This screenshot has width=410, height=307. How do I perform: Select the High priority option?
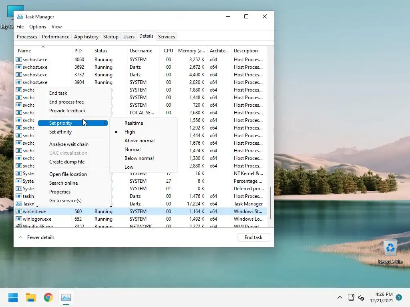130,132
